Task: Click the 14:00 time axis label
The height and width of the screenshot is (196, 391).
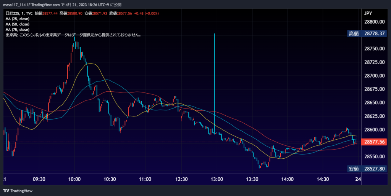Action: pyautogui.click(x=287, y=179)
